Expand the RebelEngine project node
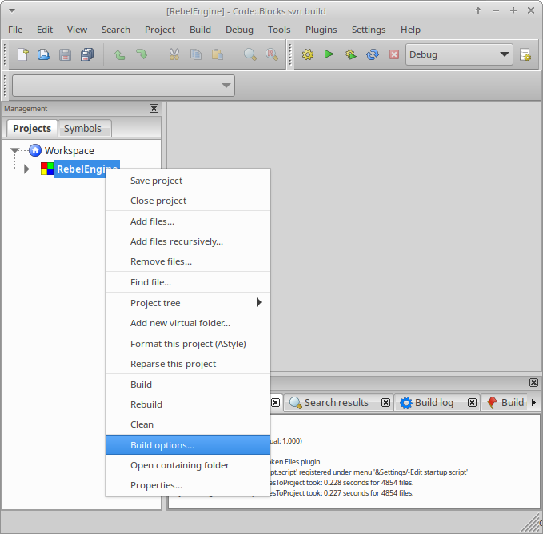 pyautogui.click(x=26, y=169)
